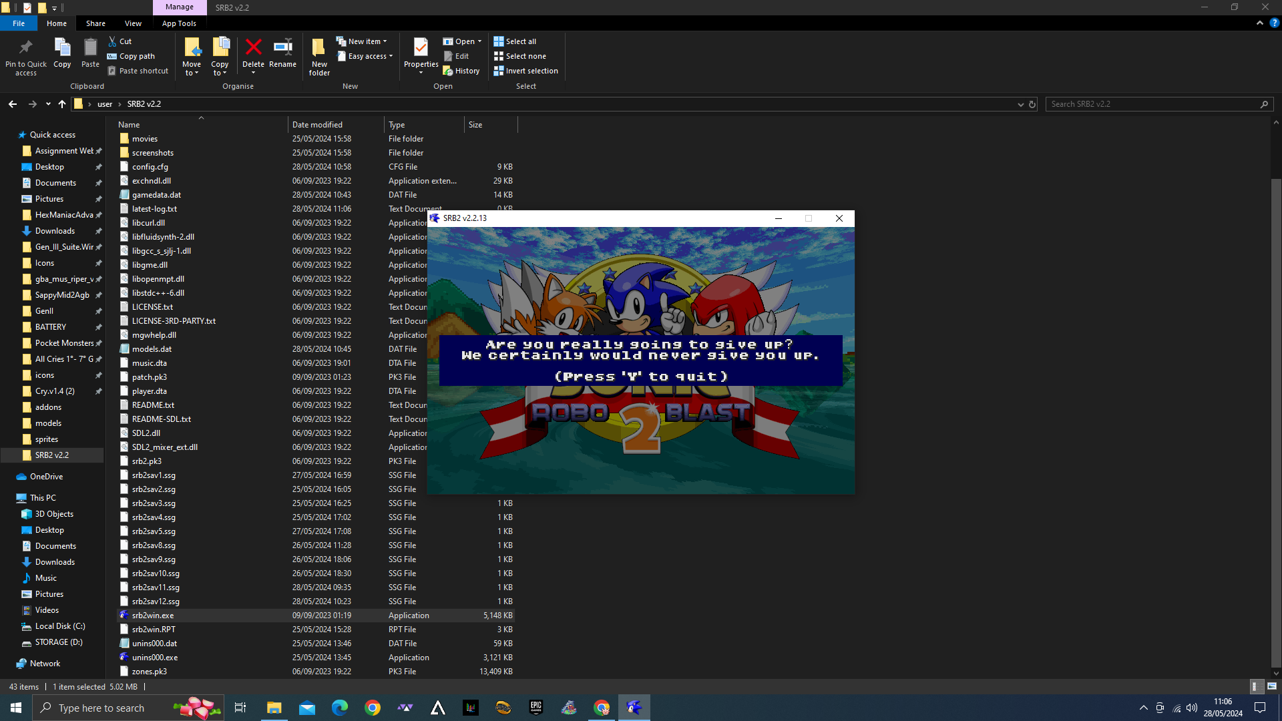Select Local Disk (C:) in sidebar
The width and height of the screenshot is (1282, 721).
point(60,626)
